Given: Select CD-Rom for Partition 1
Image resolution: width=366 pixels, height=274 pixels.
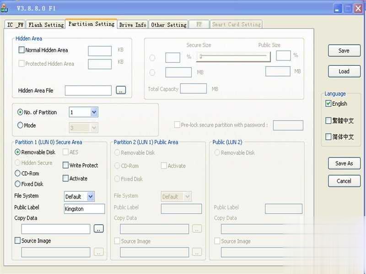Looking at the screenshot, I should coord(17,174).
